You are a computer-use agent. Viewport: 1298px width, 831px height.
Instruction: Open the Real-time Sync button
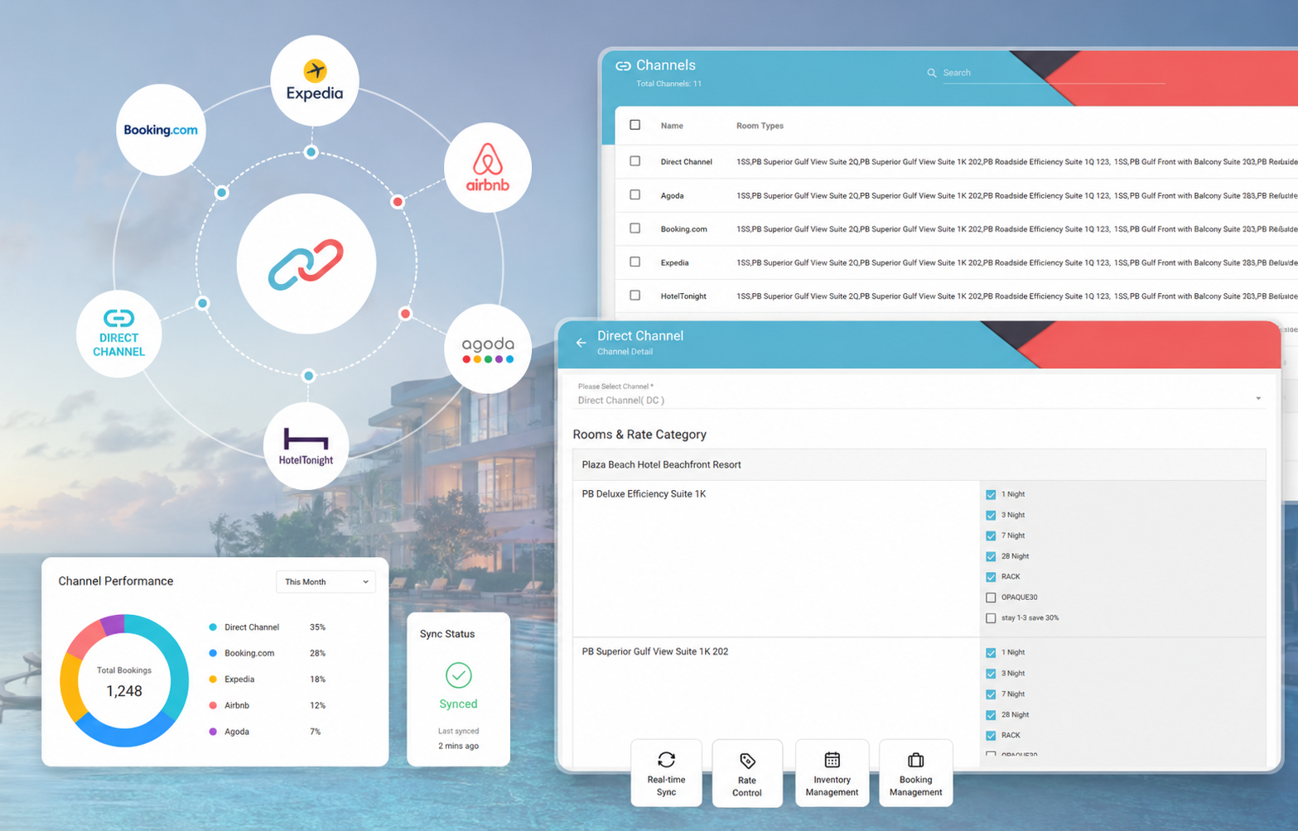[666, 772]
